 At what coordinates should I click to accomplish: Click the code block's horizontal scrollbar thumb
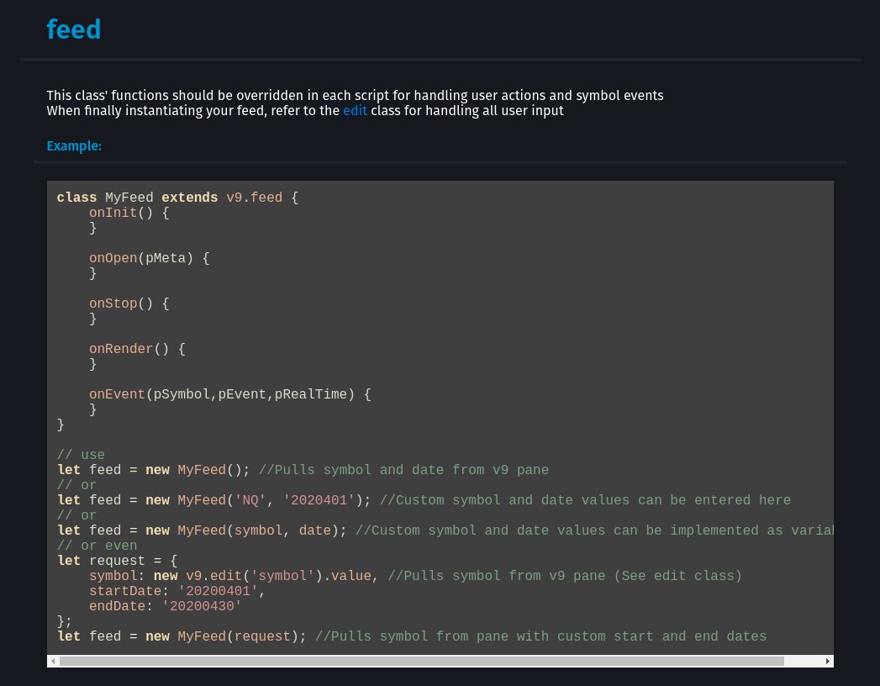coord(420,662)
